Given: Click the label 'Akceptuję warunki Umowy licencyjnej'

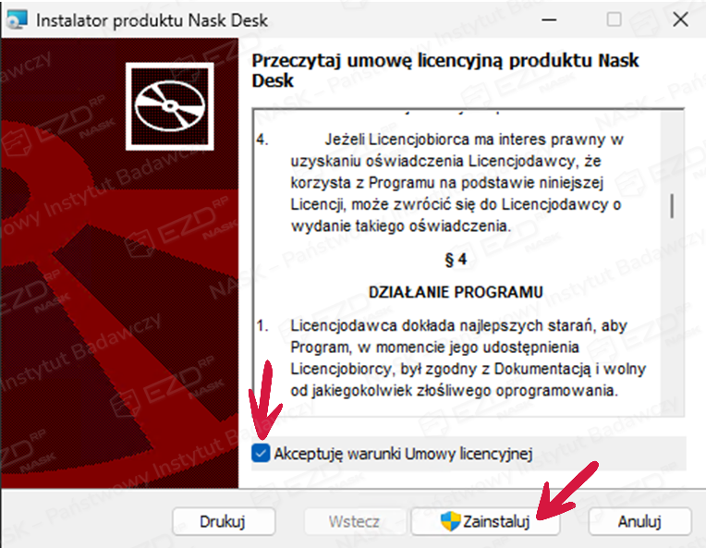Looking at the screenshot, I should 403,454.
